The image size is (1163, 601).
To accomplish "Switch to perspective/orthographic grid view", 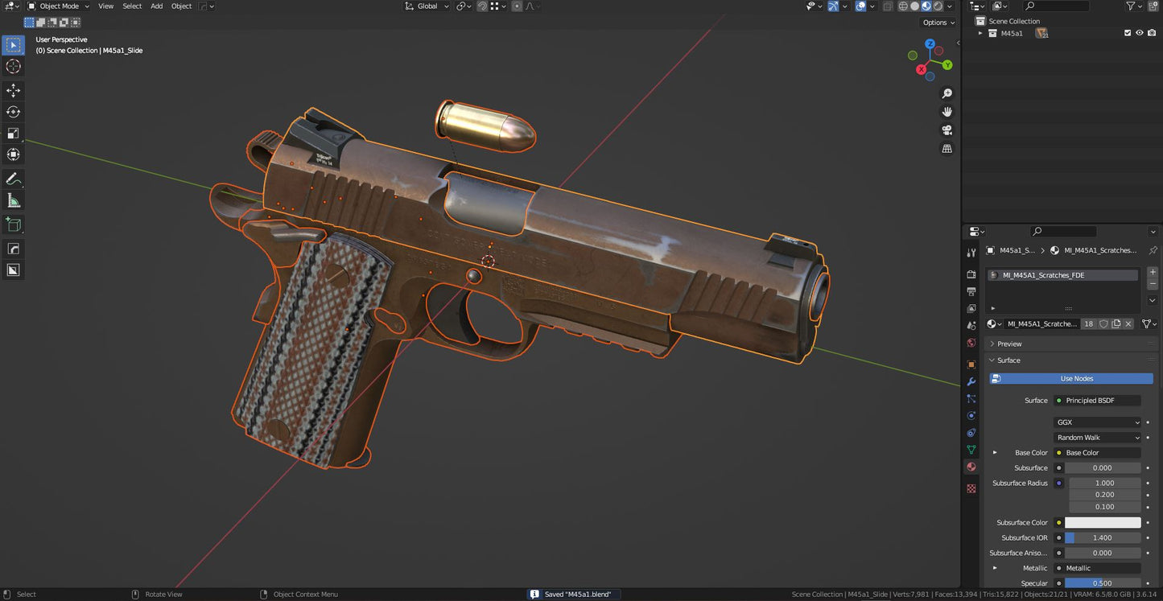I will (947, 149).
